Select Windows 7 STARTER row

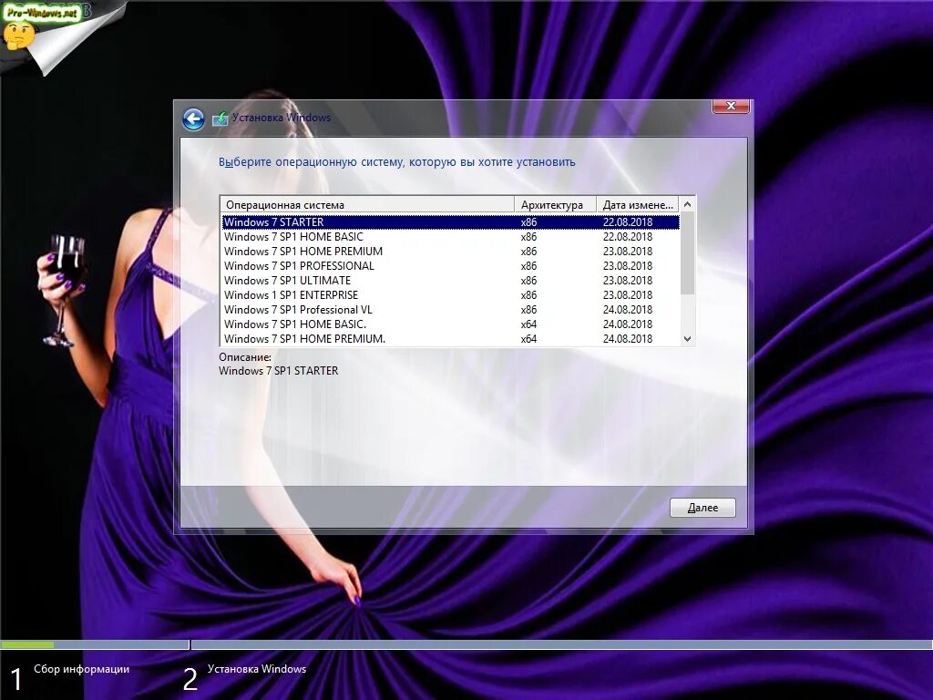tap(450, 222)
